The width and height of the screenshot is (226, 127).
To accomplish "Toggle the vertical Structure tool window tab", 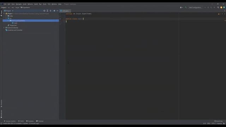I will tap(1, 103).
